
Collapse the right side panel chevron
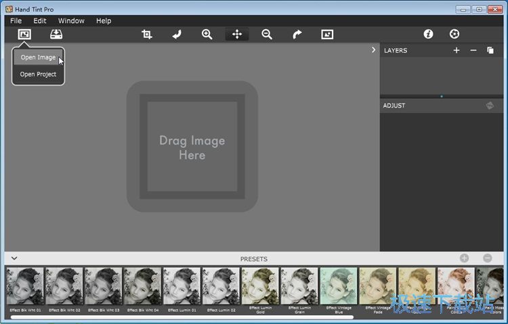pos(373,50)
